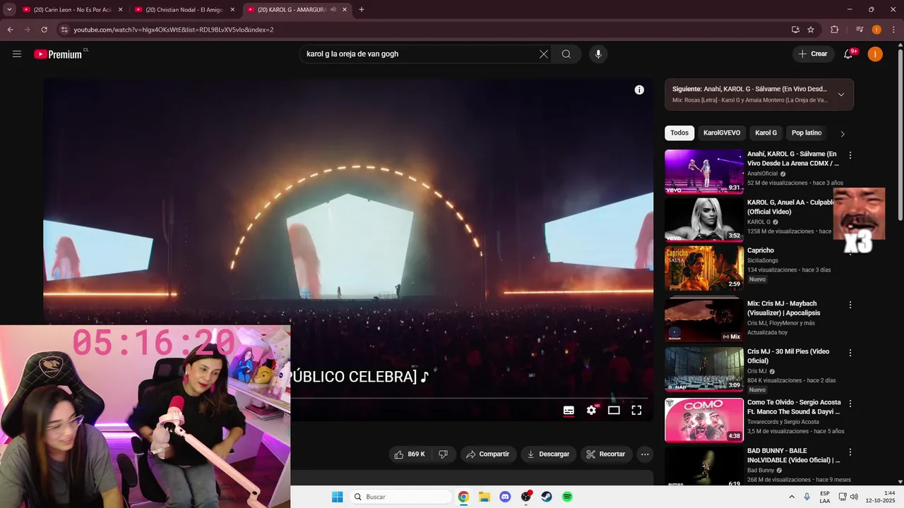Open the YouTube hamburger guide menu
The height and width of the screenshot is (508, 904).
(x=17, y=54)
